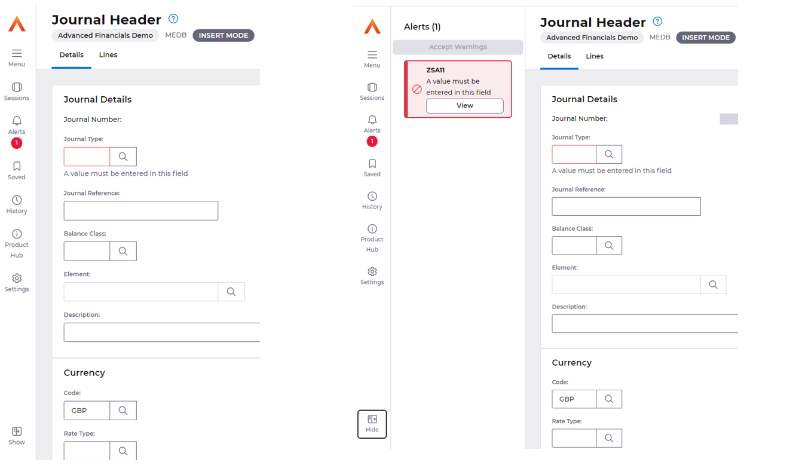Click the Show panel icon in left window
Screen dimensions: 793x465
tap(17, 436)
